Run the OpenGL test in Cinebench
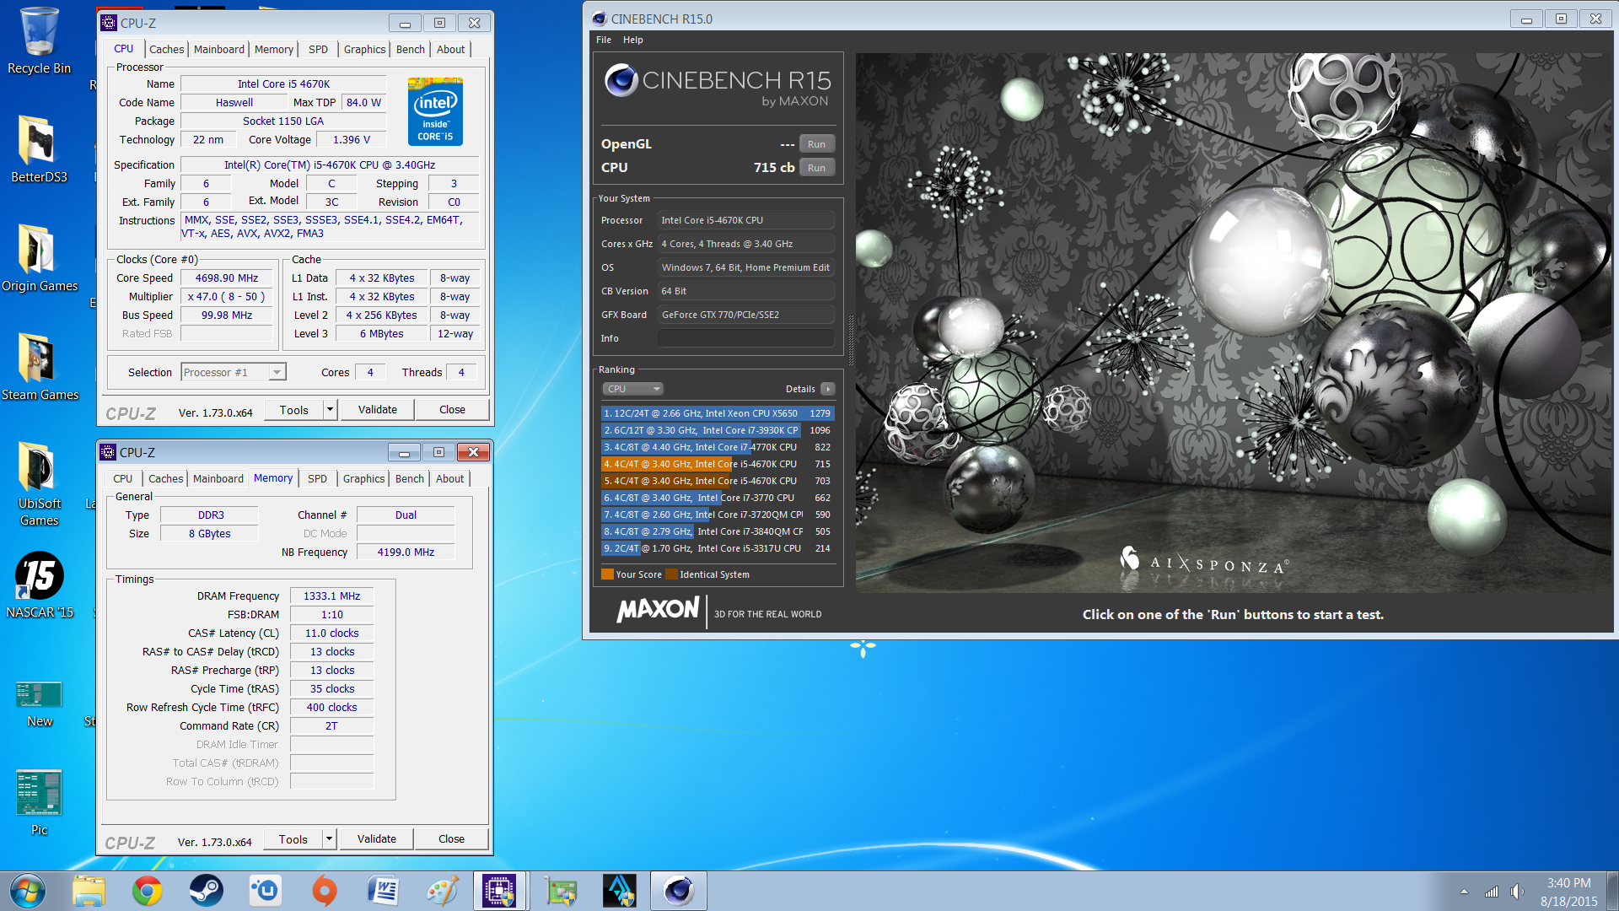 point(816,144)
